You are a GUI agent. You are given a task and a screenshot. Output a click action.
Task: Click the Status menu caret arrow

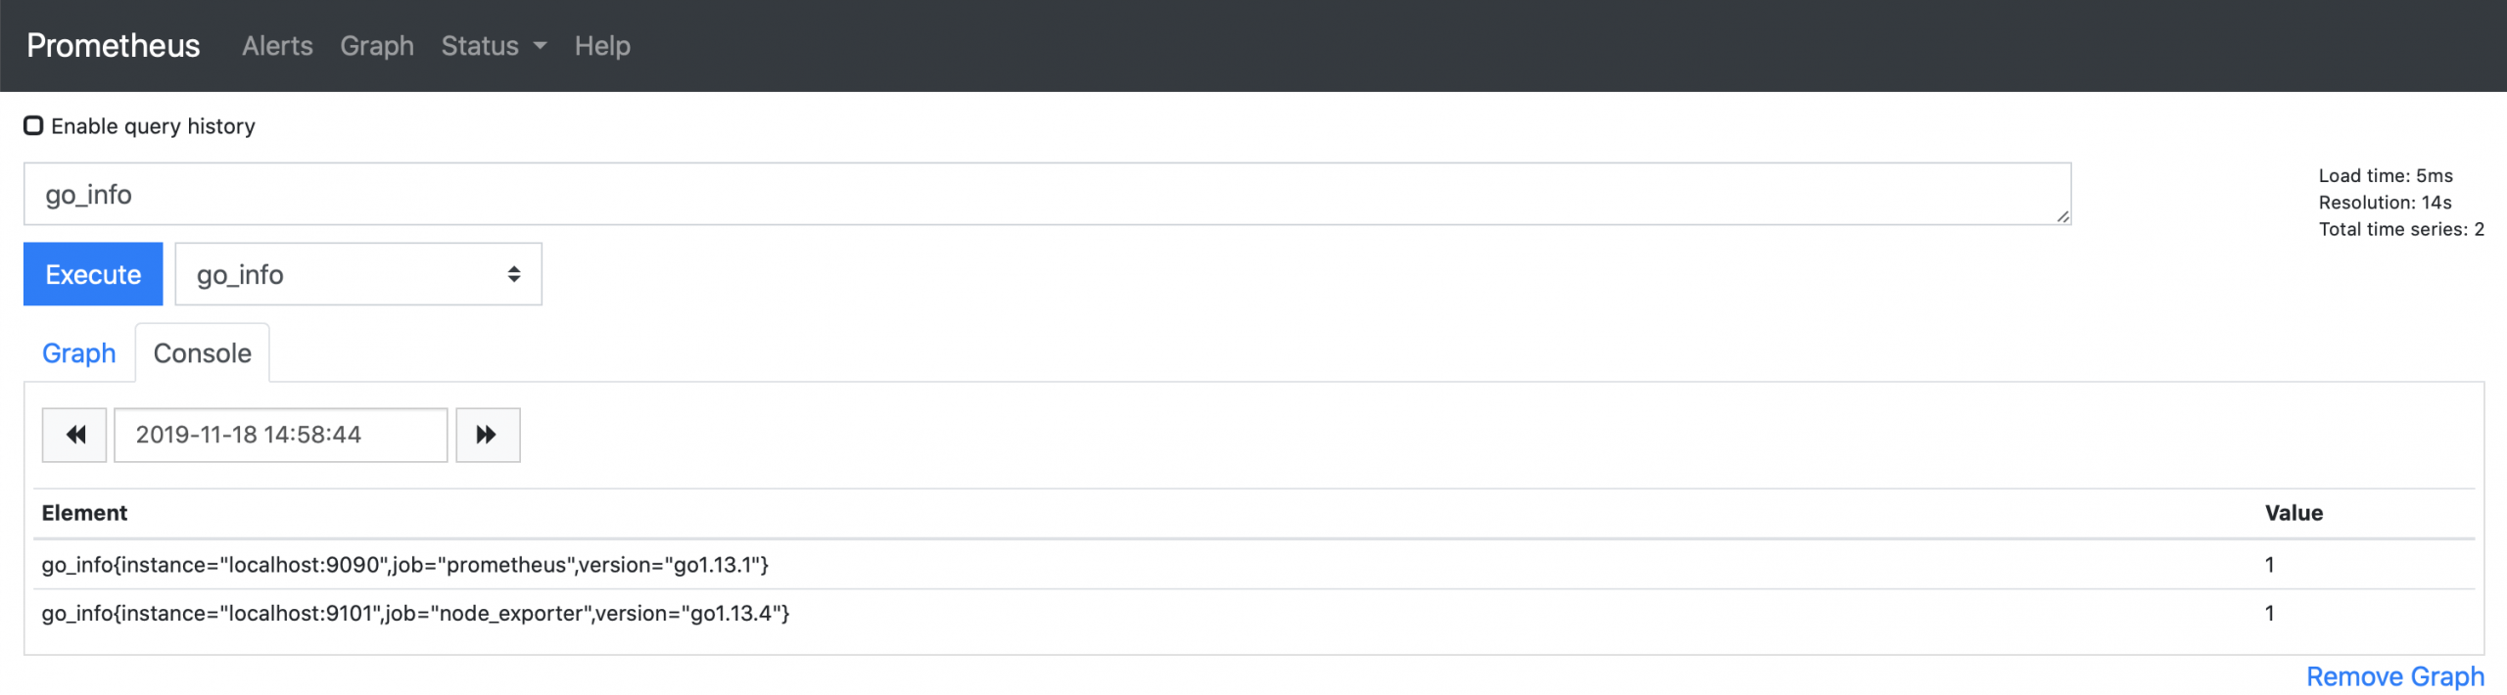[540, 46]
